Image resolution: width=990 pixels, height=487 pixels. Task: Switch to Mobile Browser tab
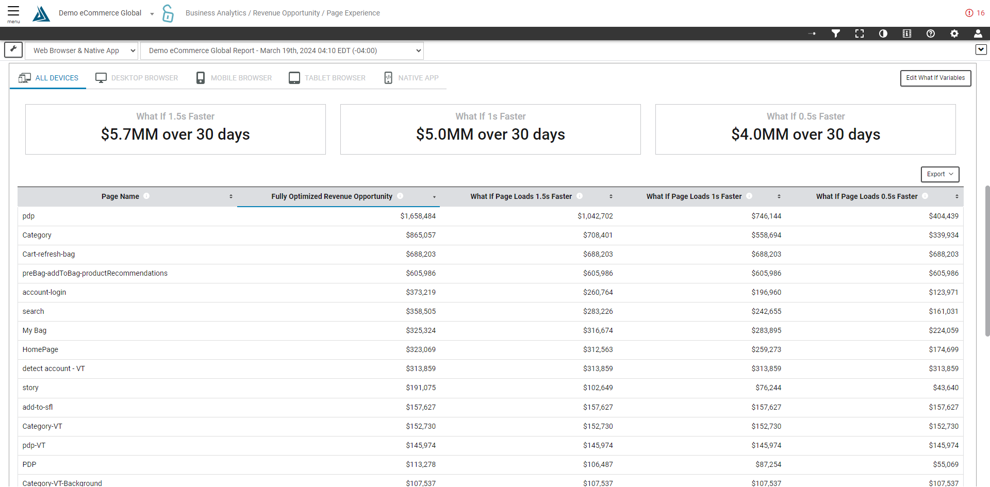(x=234, y=78)
